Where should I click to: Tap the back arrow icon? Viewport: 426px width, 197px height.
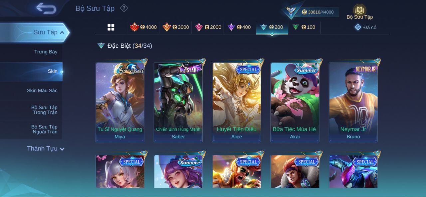point(46,8)
